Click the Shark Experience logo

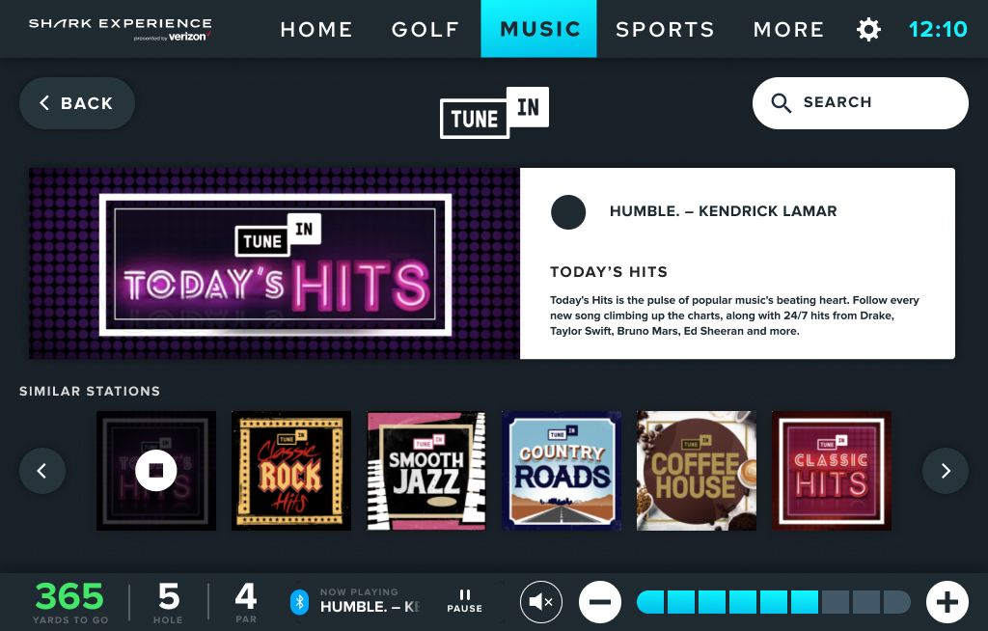(x=121, y=29)
